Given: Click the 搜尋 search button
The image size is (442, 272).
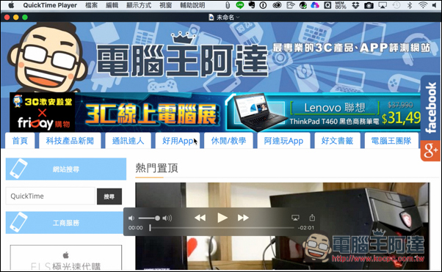Looking at the screenshot, I should point(109,196).
